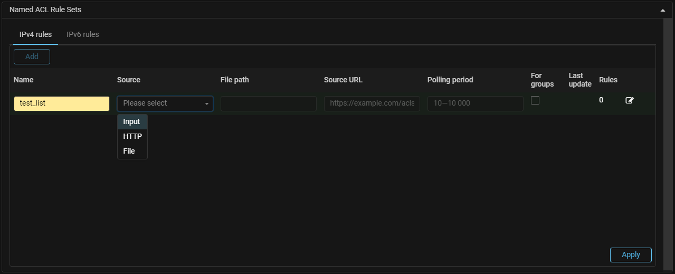Pick the File source option
Viewport: 675px width, 274px height.
(129, 151)
